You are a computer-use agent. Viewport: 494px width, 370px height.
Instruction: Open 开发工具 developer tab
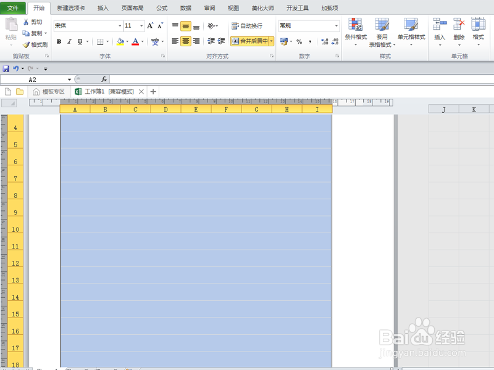point(297,8)
